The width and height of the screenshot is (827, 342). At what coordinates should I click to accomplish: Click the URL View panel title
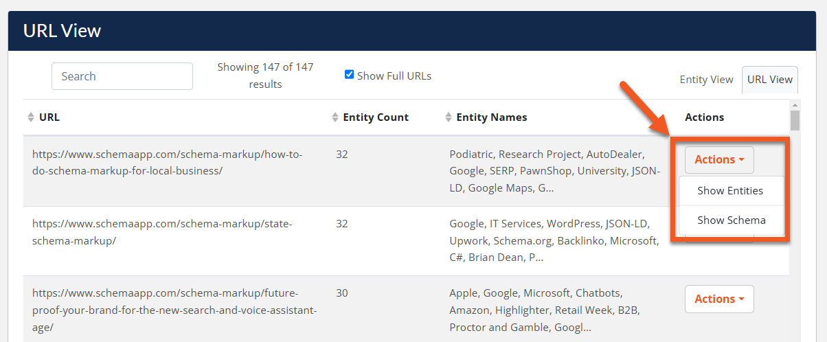62,31
